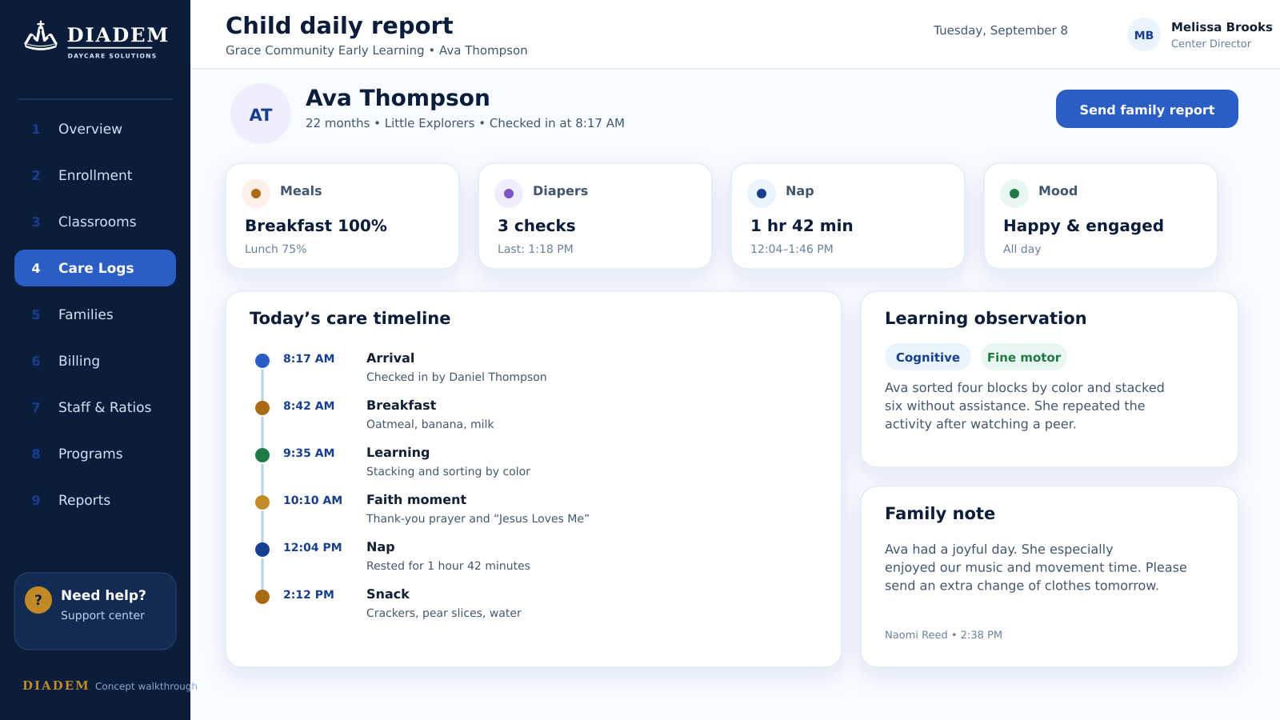
Task: Click the Meals card orange dot icon
Action: [256, 194]
